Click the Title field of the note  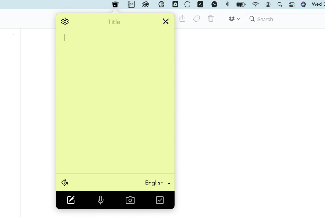point(114,22)
